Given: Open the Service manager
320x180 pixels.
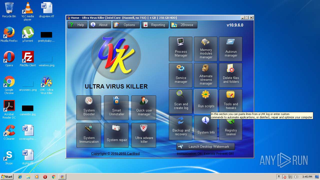Looking at the screenshot, I should pos(181,75).
